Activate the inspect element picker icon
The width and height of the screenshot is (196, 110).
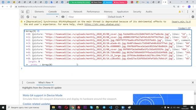[22, 12]
